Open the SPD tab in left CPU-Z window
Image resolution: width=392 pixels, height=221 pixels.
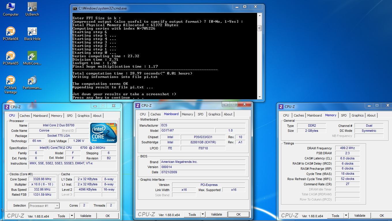click(70, 116)
